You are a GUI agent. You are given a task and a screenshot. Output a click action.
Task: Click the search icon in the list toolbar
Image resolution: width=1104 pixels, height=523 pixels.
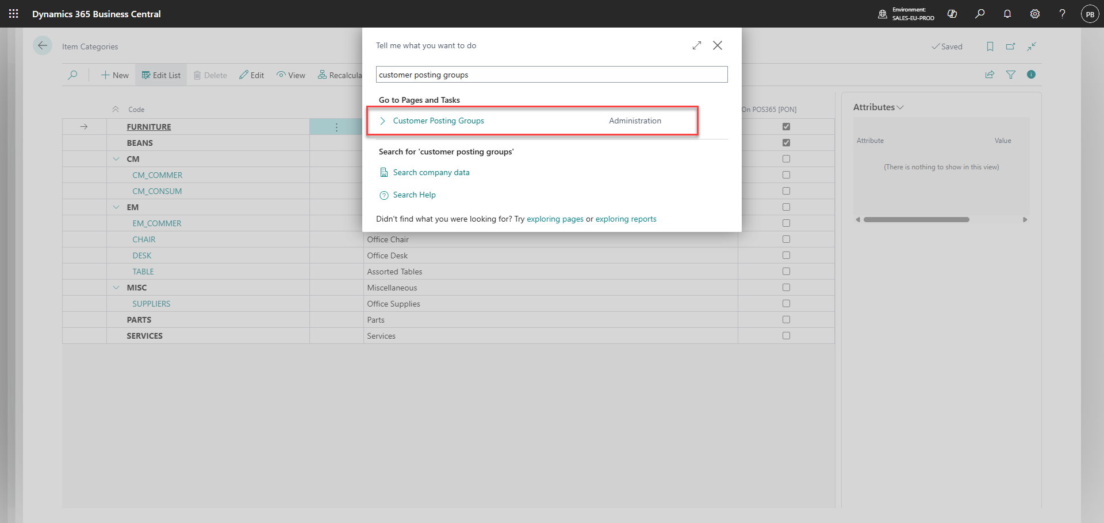tap(72, 75)
